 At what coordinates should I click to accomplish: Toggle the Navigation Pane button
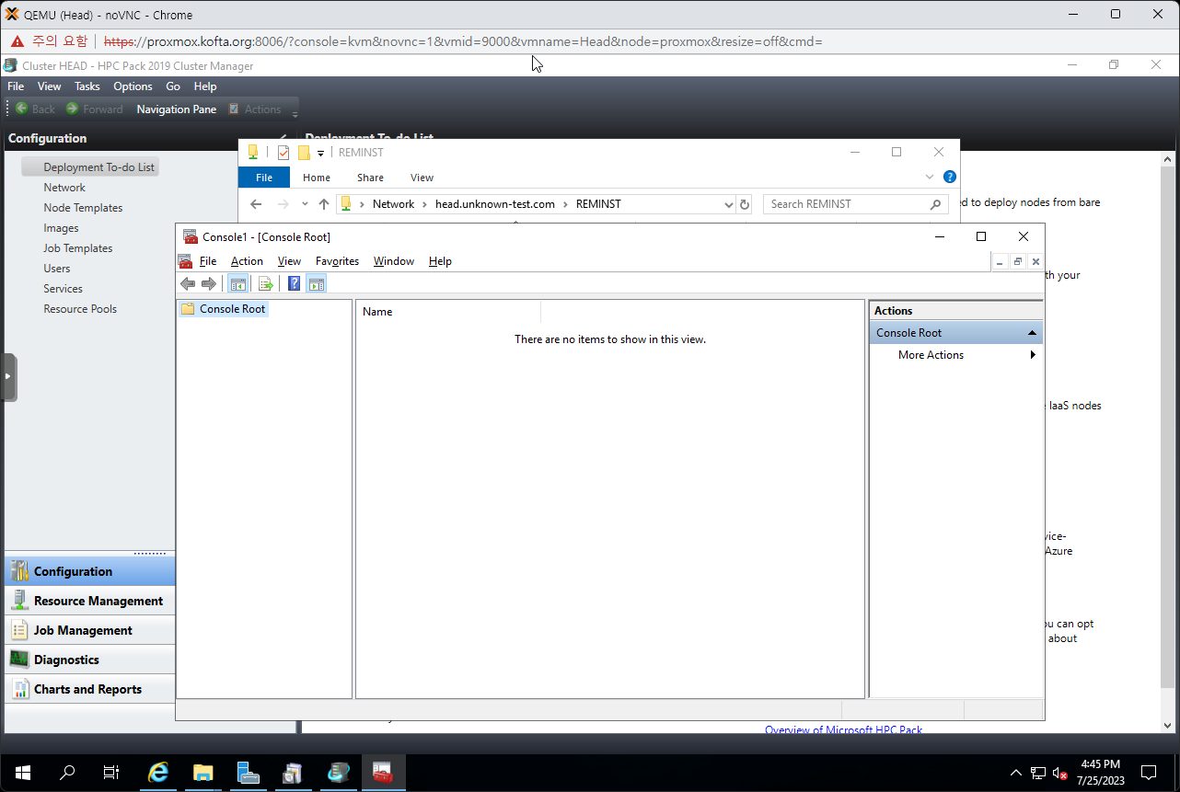176,109
